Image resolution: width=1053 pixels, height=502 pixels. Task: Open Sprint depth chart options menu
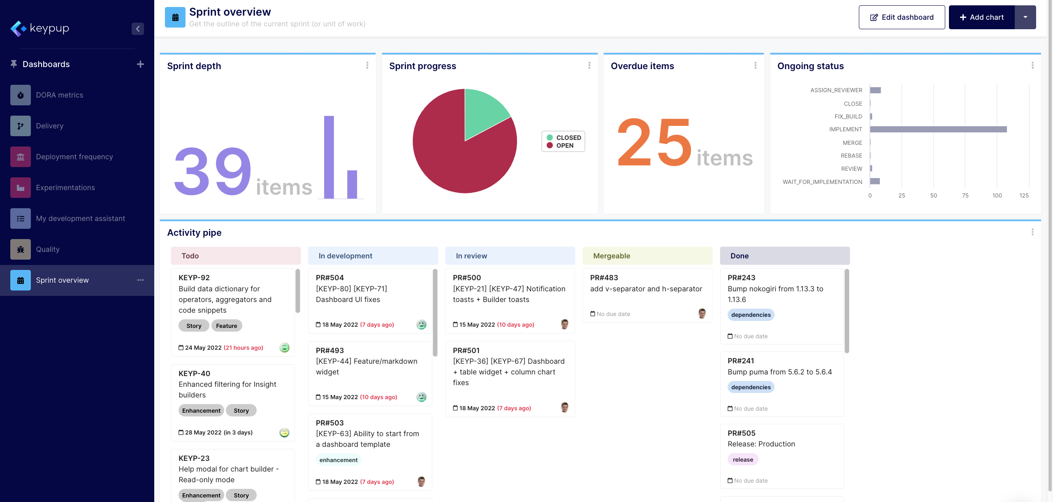(x=367, y=65)
